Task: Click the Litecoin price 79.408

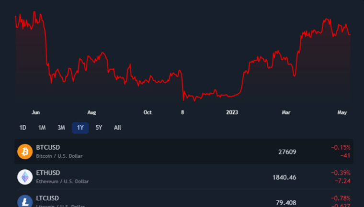Action: 285,202
